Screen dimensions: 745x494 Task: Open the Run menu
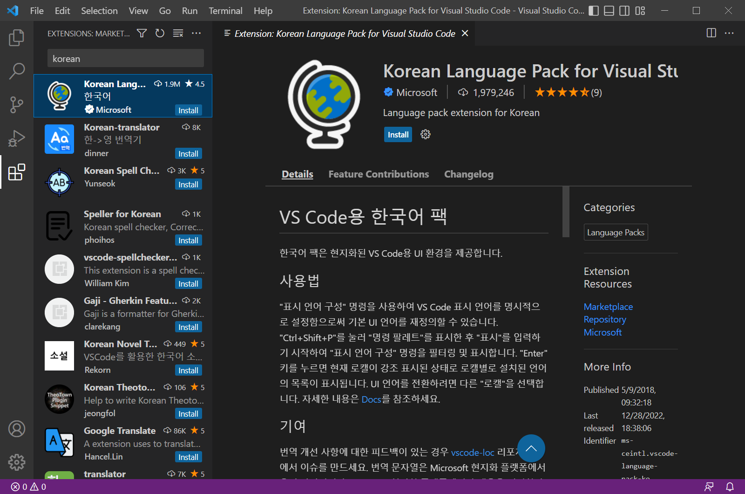click(x=190, y=11)
